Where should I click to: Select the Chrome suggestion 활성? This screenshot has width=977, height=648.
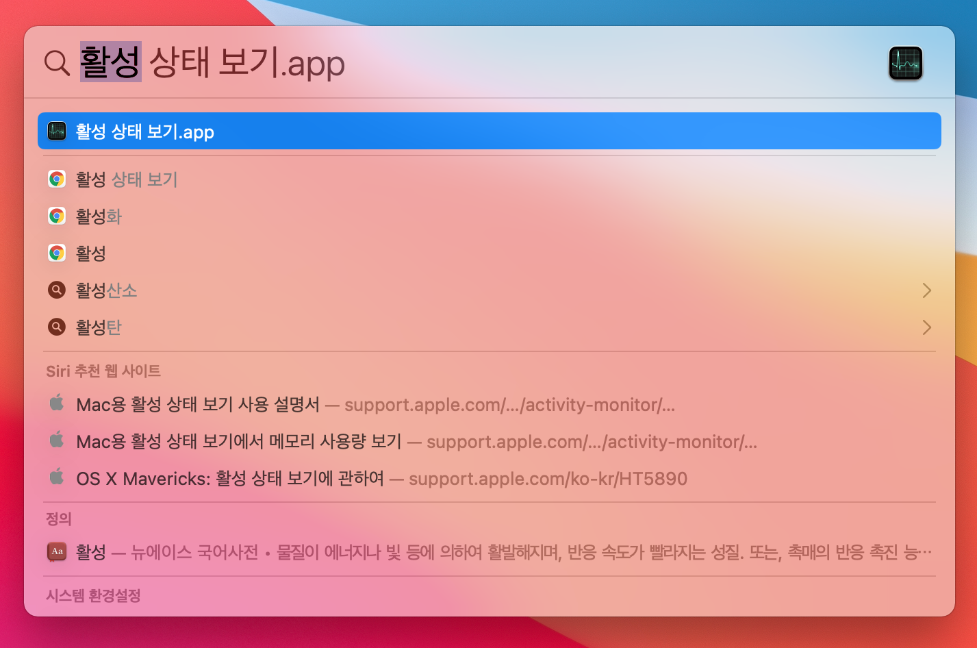pos(490,253)
